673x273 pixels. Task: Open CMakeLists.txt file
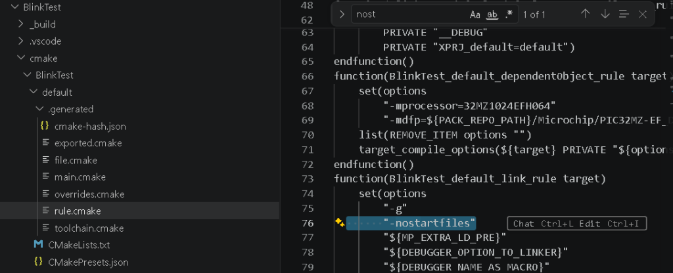click(79, 245)
